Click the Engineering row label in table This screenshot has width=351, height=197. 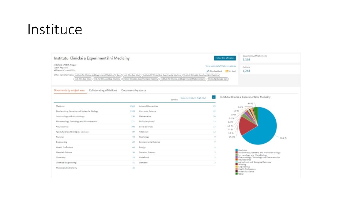click(x=61, y=142)
